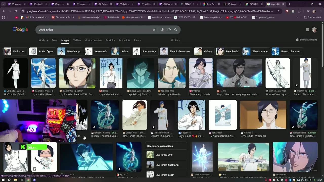
Task: Start voice search with the microphone icon
Action: click(x=162, y=30)
